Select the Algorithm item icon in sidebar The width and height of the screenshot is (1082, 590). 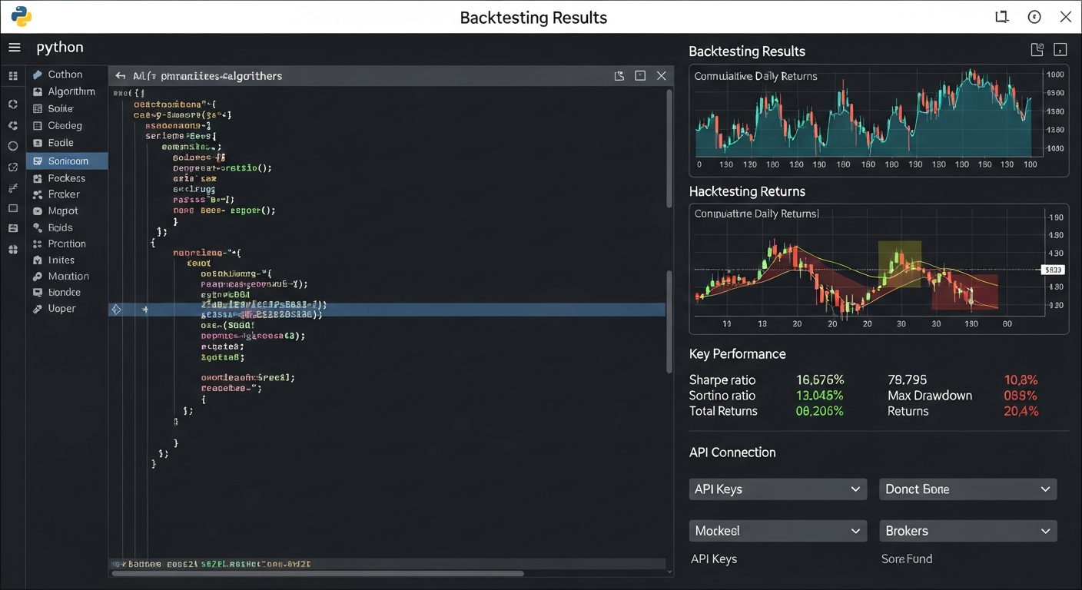[x=38, y=91]
